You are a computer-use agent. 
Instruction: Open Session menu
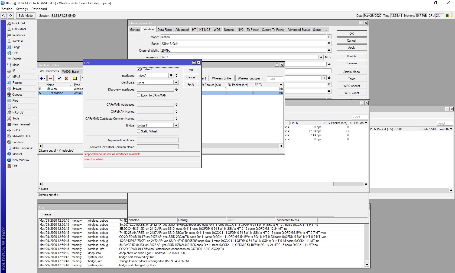[7, 9]
